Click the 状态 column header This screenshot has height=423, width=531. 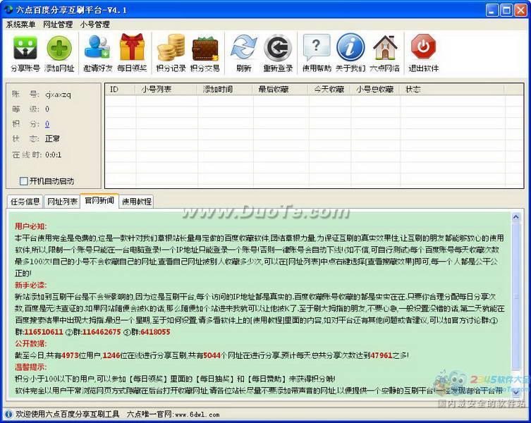point(453,90)
